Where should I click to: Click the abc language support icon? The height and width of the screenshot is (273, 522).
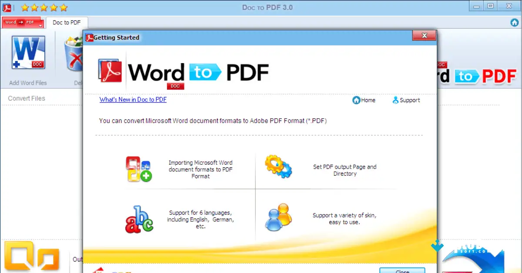[x=139, y=218]
